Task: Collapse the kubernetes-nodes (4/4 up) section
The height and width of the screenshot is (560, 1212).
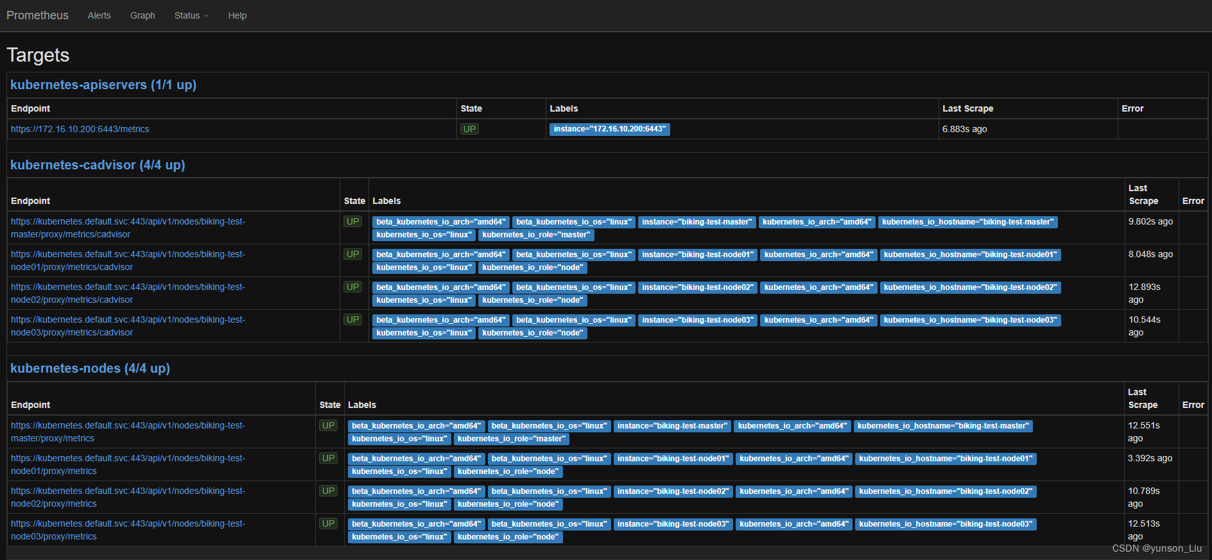Action: pos(90,368)
